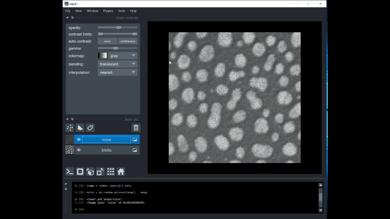Screen dimensions: 390x219
Task: Apply auto-contrast once
Action: coord(107,41)
